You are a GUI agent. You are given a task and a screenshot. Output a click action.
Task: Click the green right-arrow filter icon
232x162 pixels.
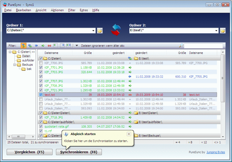pos(43,46)
